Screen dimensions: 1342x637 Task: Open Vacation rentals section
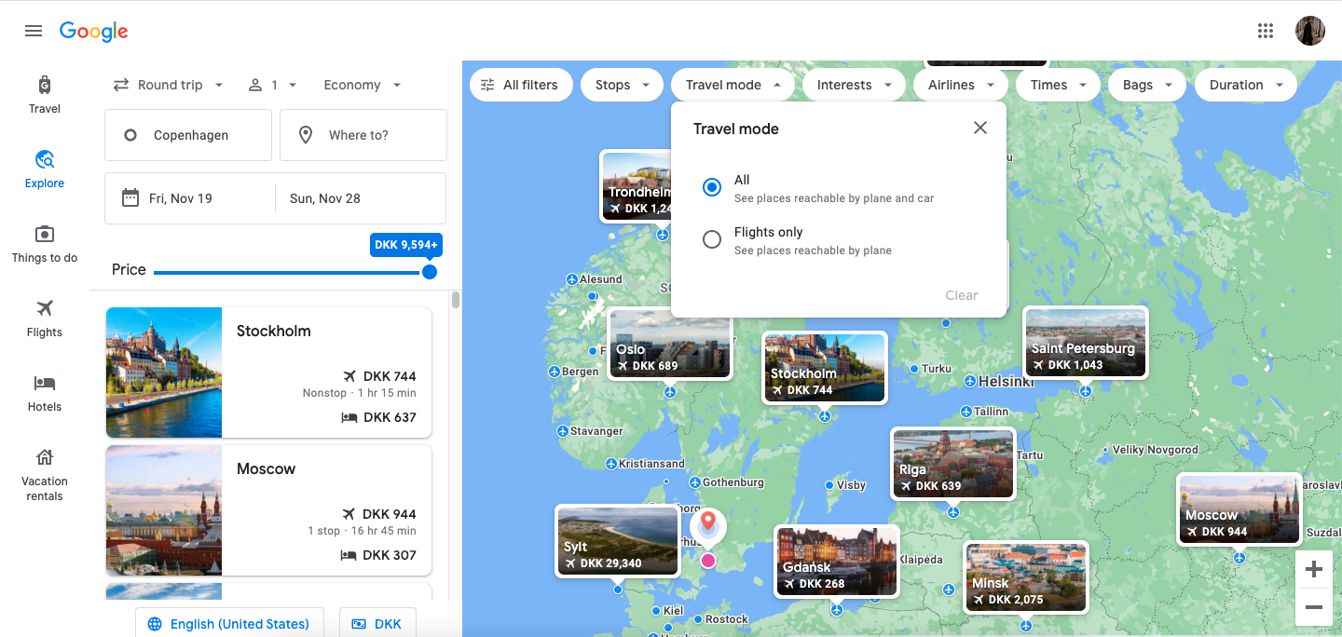coord(44,473)
